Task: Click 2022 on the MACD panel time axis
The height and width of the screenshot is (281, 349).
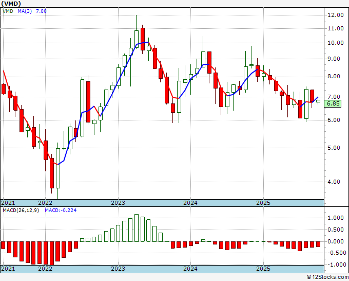Action: 45,269
